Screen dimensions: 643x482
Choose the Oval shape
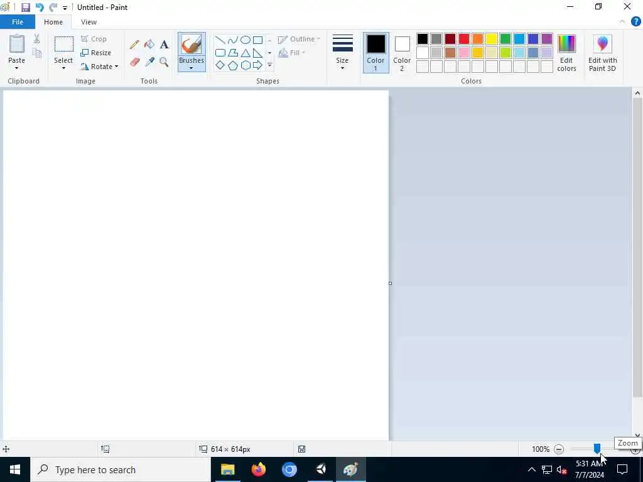coord(246,40)
